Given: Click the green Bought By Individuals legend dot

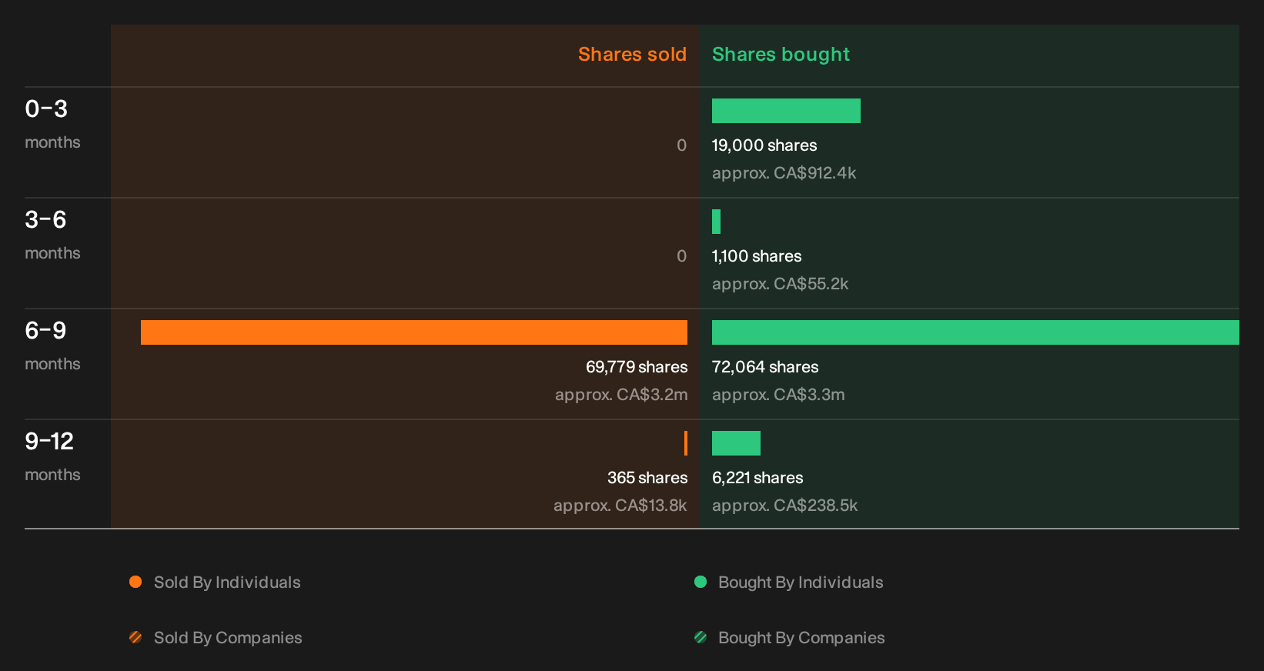Looking at the screenshot, I should pos(701,582).
